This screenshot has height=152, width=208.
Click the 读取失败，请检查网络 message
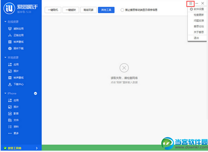124,78
